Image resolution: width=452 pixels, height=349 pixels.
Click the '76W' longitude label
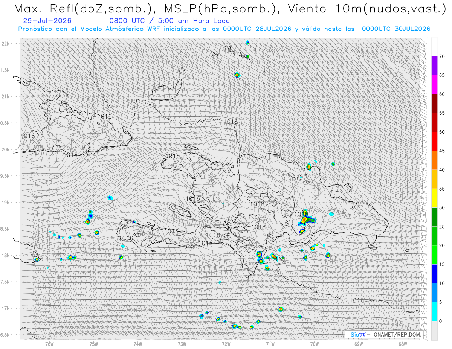(49, 343)
